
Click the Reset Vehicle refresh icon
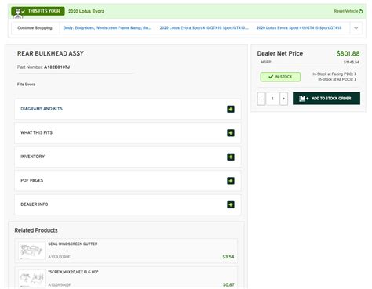[x=361, y=11]
